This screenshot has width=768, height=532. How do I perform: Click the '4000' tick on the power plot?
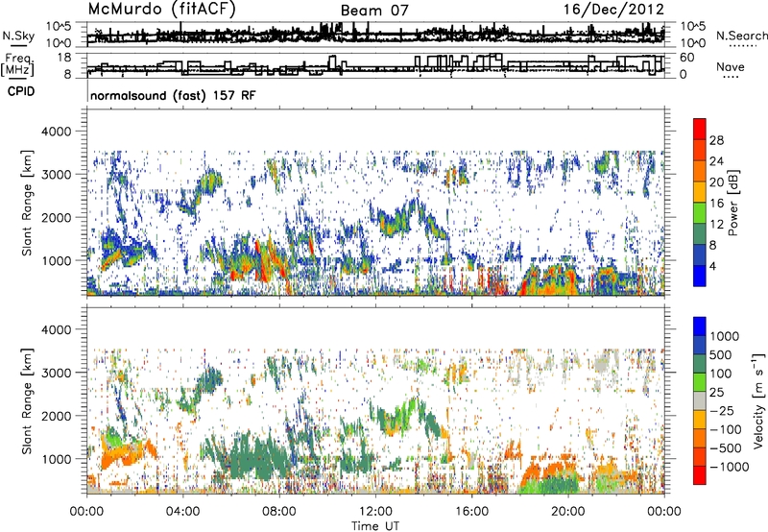(57, 132)
